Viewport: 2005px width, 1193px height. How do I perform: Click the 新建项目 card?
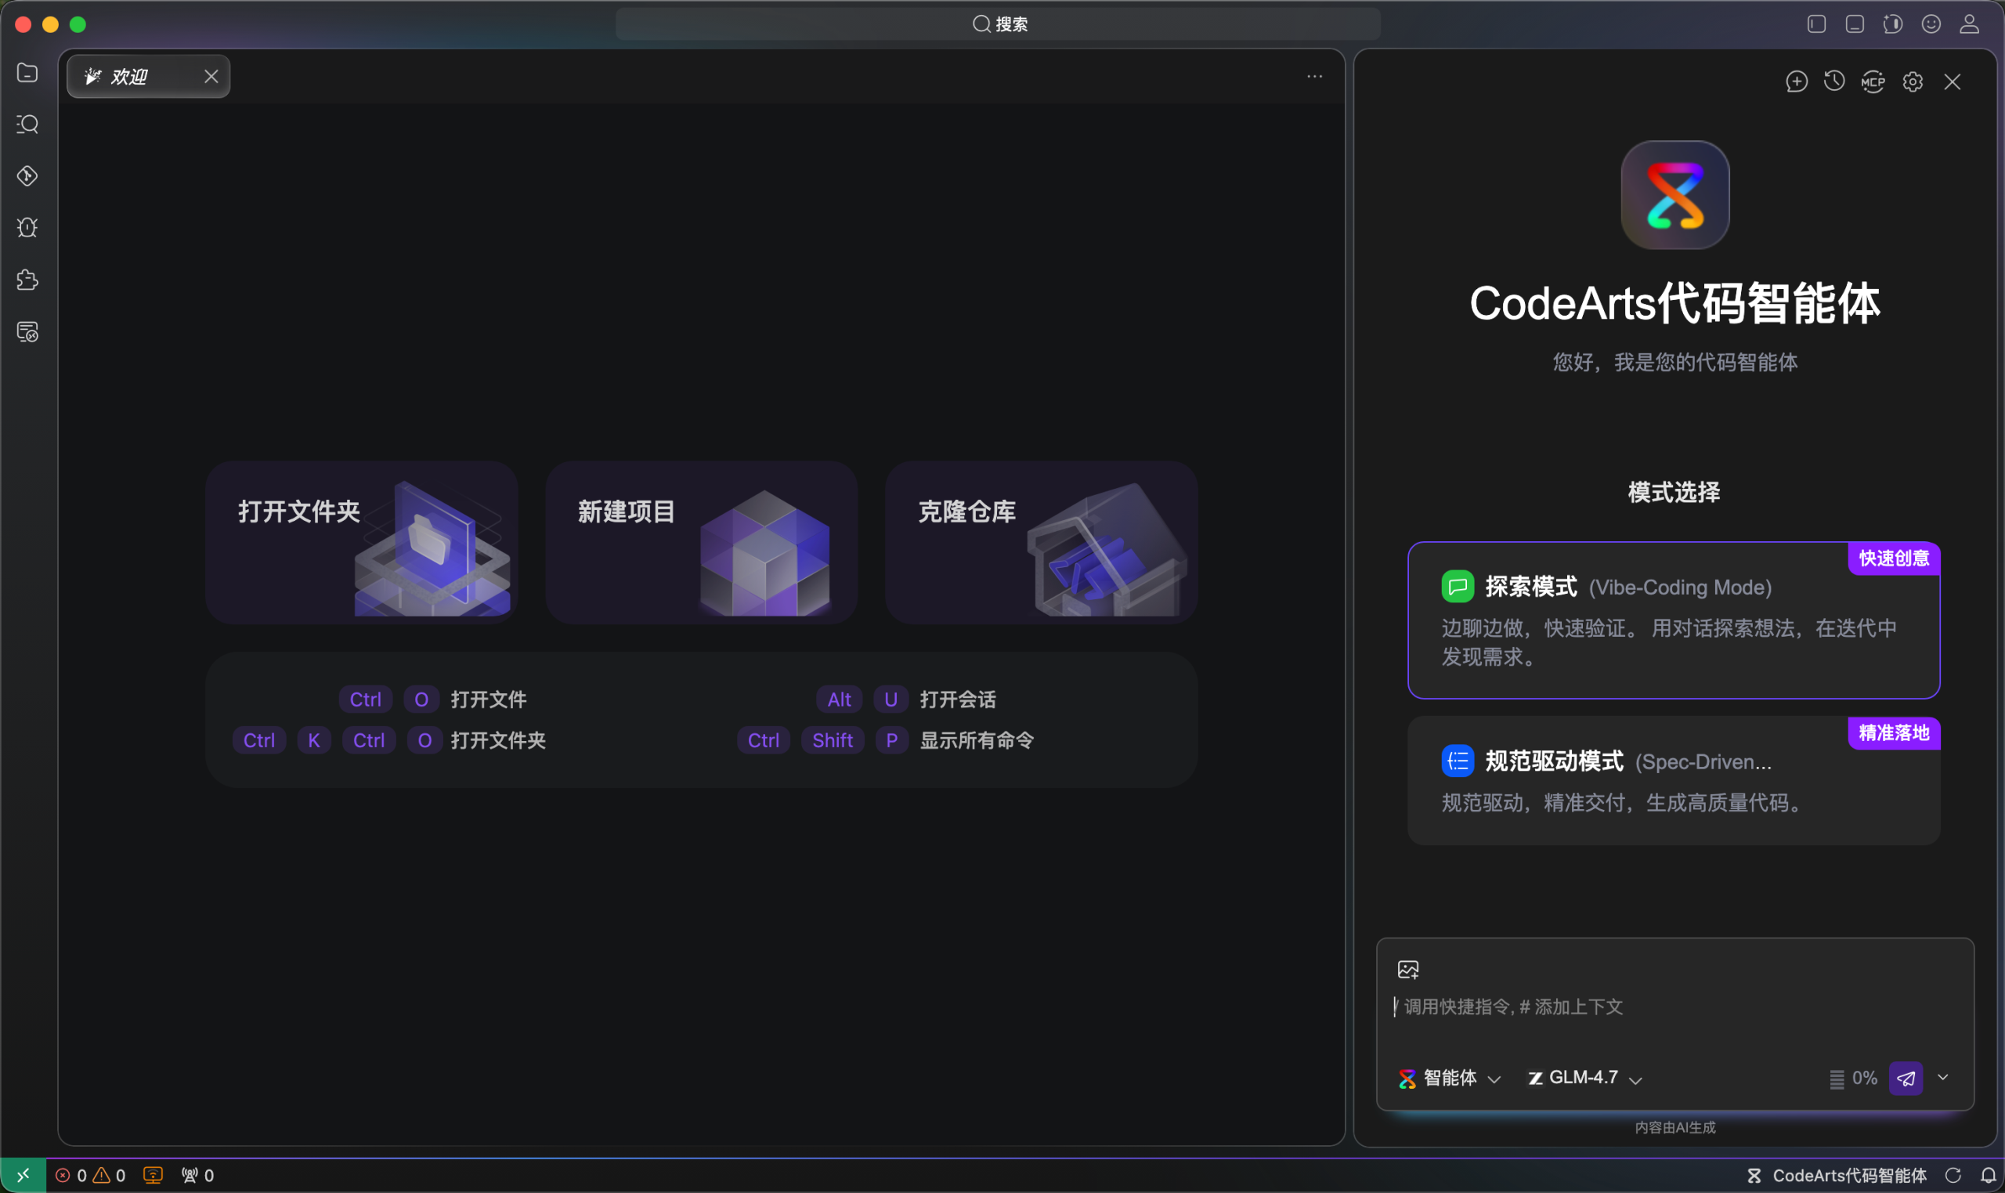pos(702,542)
